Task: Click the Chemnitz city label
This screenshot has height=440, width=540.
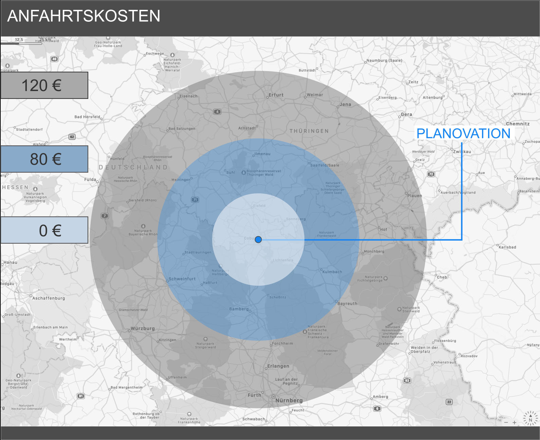Action: point(518,124)
